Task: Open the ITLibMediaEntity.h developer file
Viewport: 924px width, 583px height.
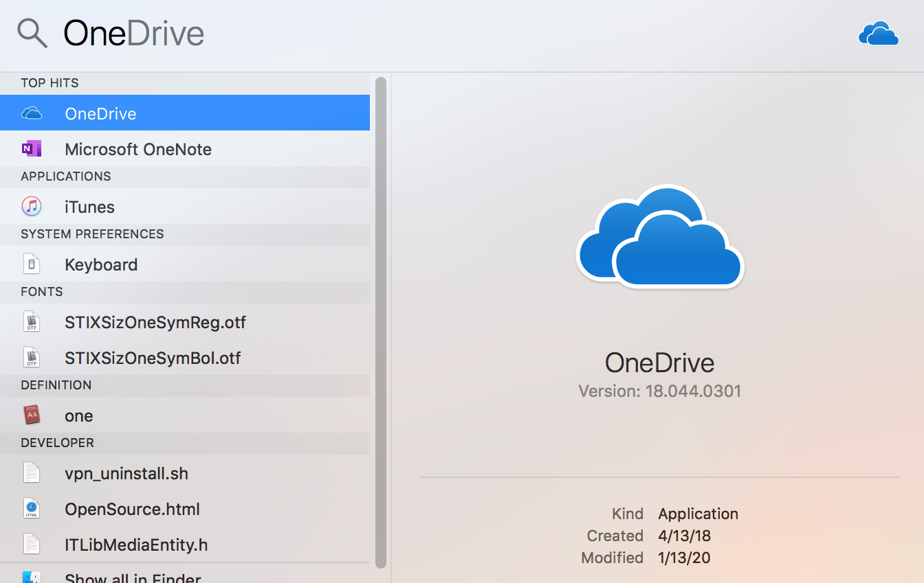Action: pyautogui.click(x=136, y=544)
